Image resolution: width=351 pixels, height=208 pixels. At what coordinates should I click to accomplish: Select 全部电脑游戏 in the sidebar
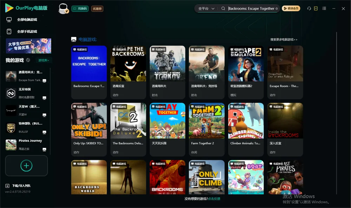pos(27,20)
